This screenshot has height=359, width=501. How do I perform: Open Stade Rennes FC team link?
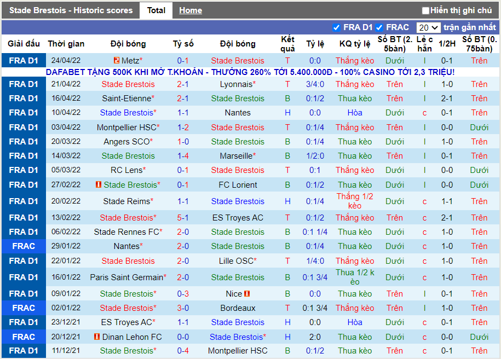click(126, 232)
